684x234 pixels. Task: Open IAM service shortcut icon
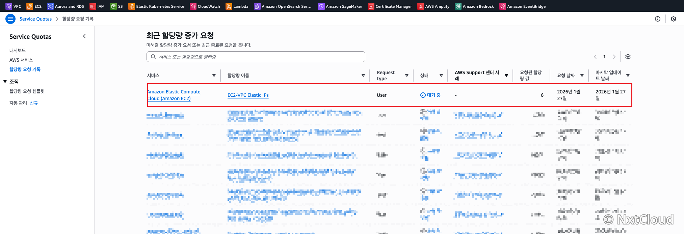pos(93,6)
